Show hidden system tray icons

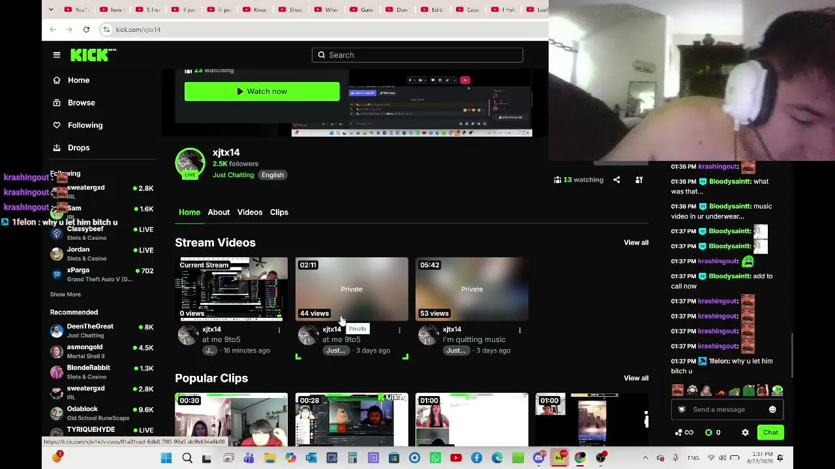tap(645, 458)
